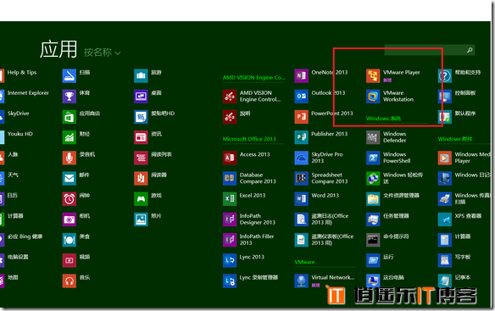495x311 pixels.
Task: Open the 桌面 desktop tile
Action: click(x=148, y=97)
